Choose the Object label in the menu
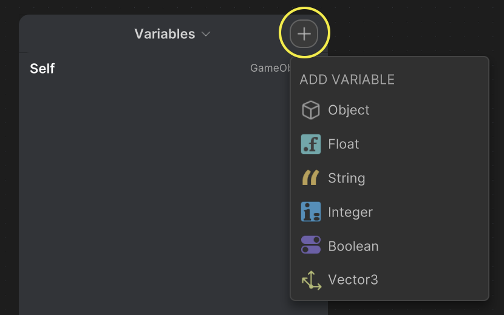 pos(349,110)
